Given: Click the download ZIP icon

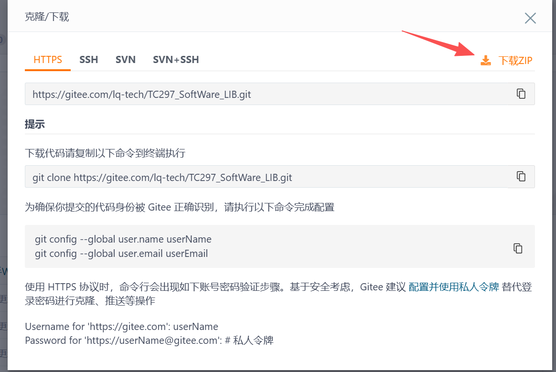Looking at the screenshot, I should [486, 60].
